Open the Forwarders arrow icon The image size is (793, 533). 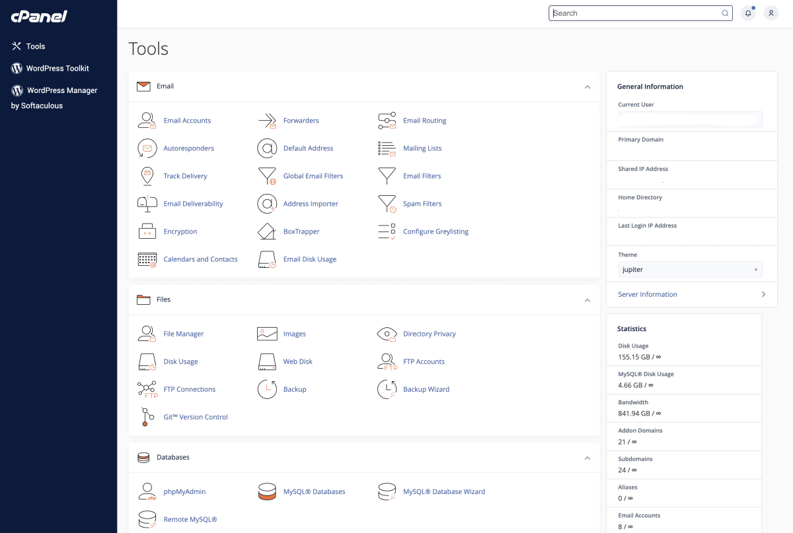pos(266,121)
